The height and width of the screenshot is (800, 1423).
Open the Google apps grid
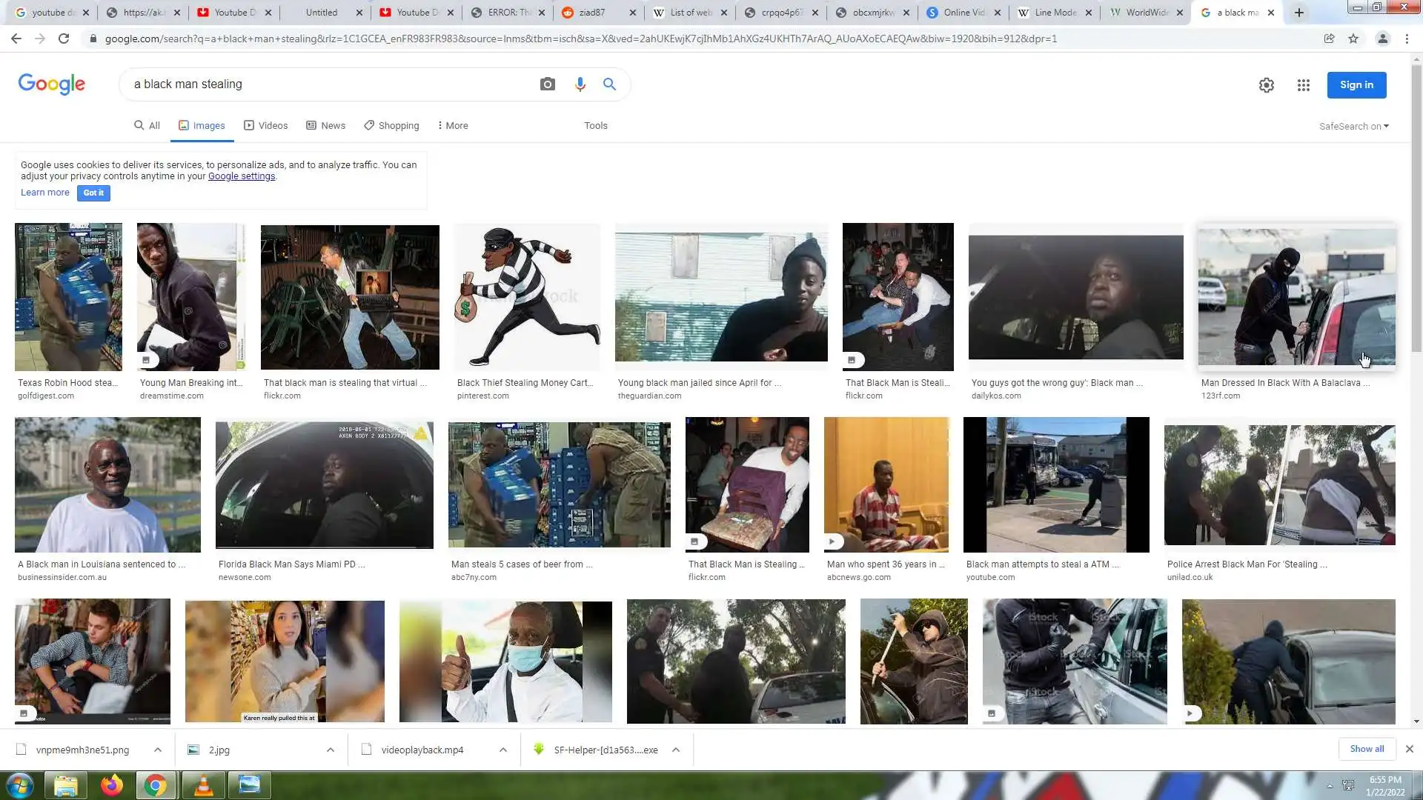pos(1303,85)
